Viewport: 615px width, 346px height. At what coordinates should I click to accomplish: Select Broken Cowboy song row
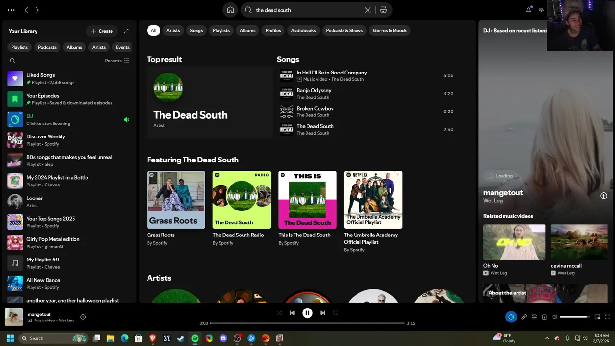[367, 111]
